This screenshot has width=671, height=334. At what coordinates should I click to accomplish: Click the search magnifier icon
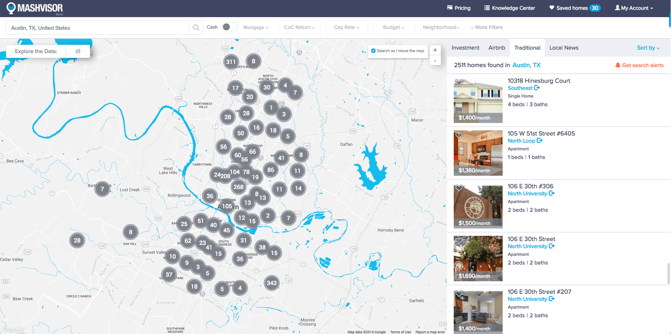(x=196, y=28)
